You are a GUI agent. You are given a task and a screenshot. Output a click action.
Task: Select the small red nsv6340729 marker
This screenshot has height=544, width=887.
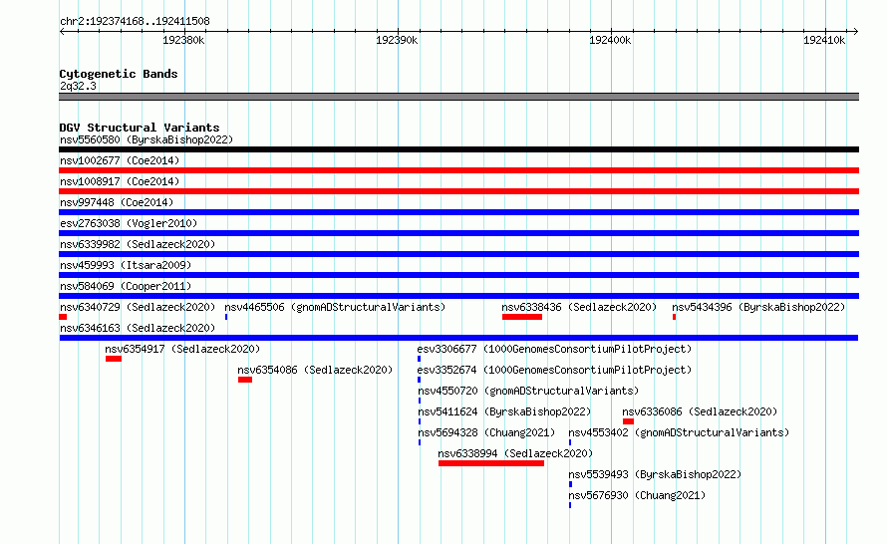tap(63, 317)
